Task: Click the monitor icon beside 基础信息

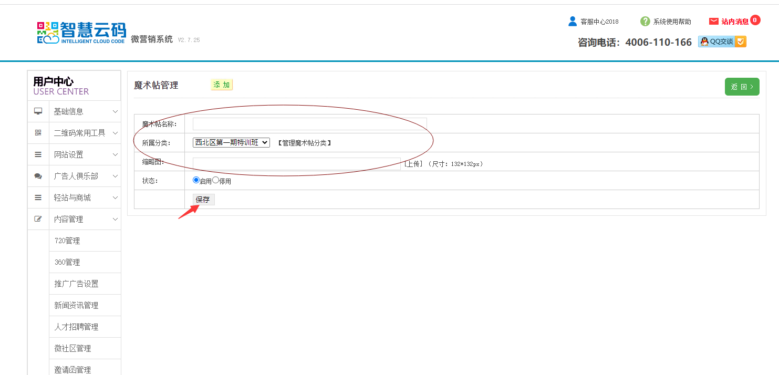Action: (x=38, y=111)
